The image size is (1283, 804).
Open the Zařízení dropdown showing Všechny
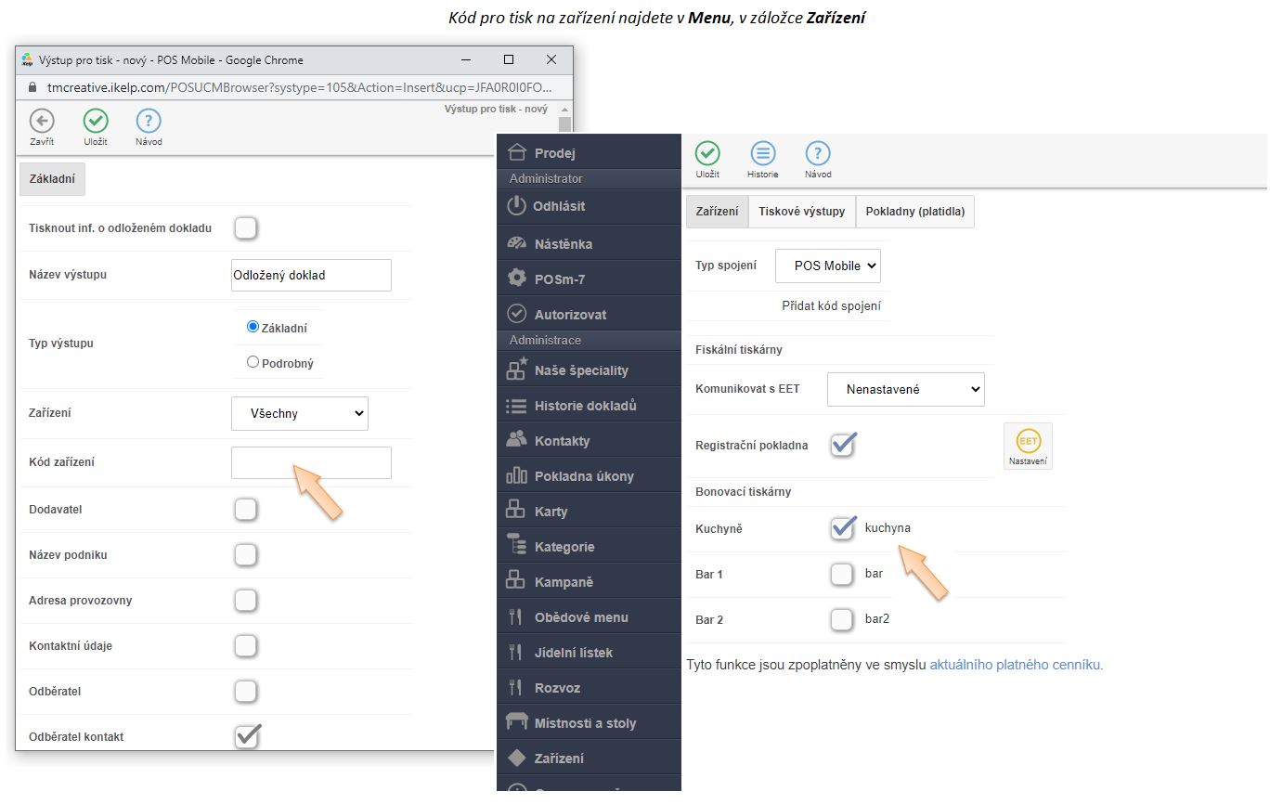coord(300,414)
